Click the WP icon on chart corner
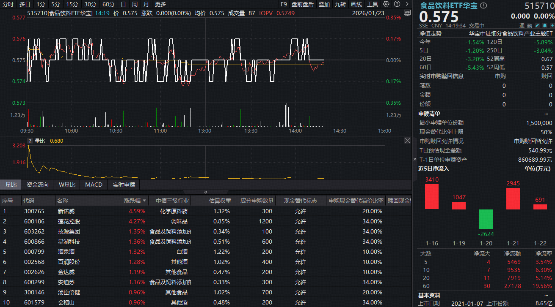The height and width of the screenshot is (307, 555). (x=407, y=13)
